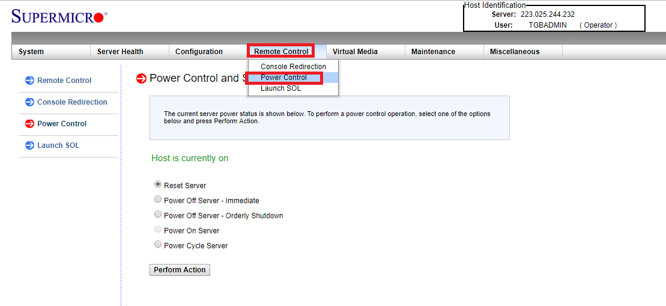This screenshot has width=666, height=306.
Task: Click blue arrow icon beside Launch SOL
Action: [x=30, y=145]
